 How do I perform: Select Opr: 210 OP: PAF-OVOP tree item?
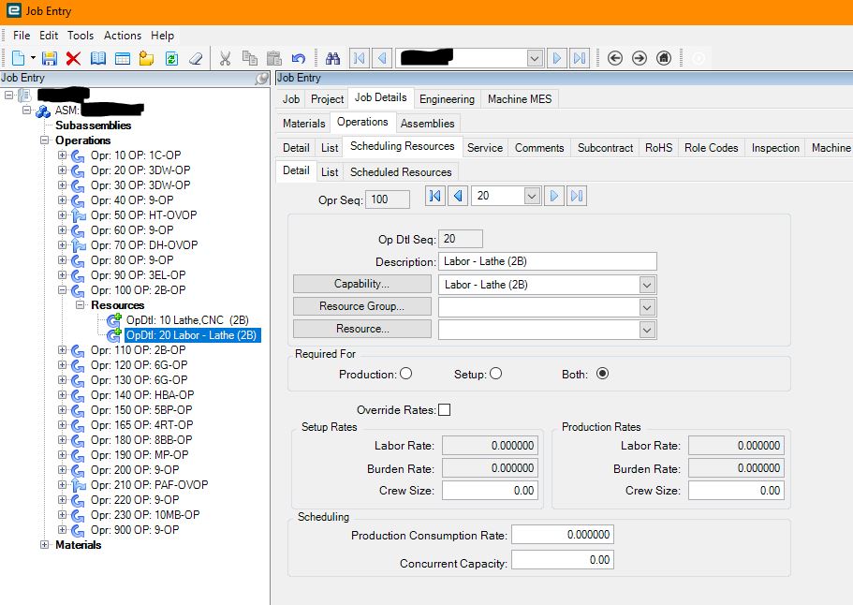(149, 485)
